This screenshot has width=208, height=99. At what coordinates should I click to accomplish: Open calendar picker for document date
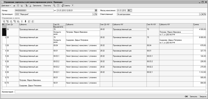click(96, 10)
